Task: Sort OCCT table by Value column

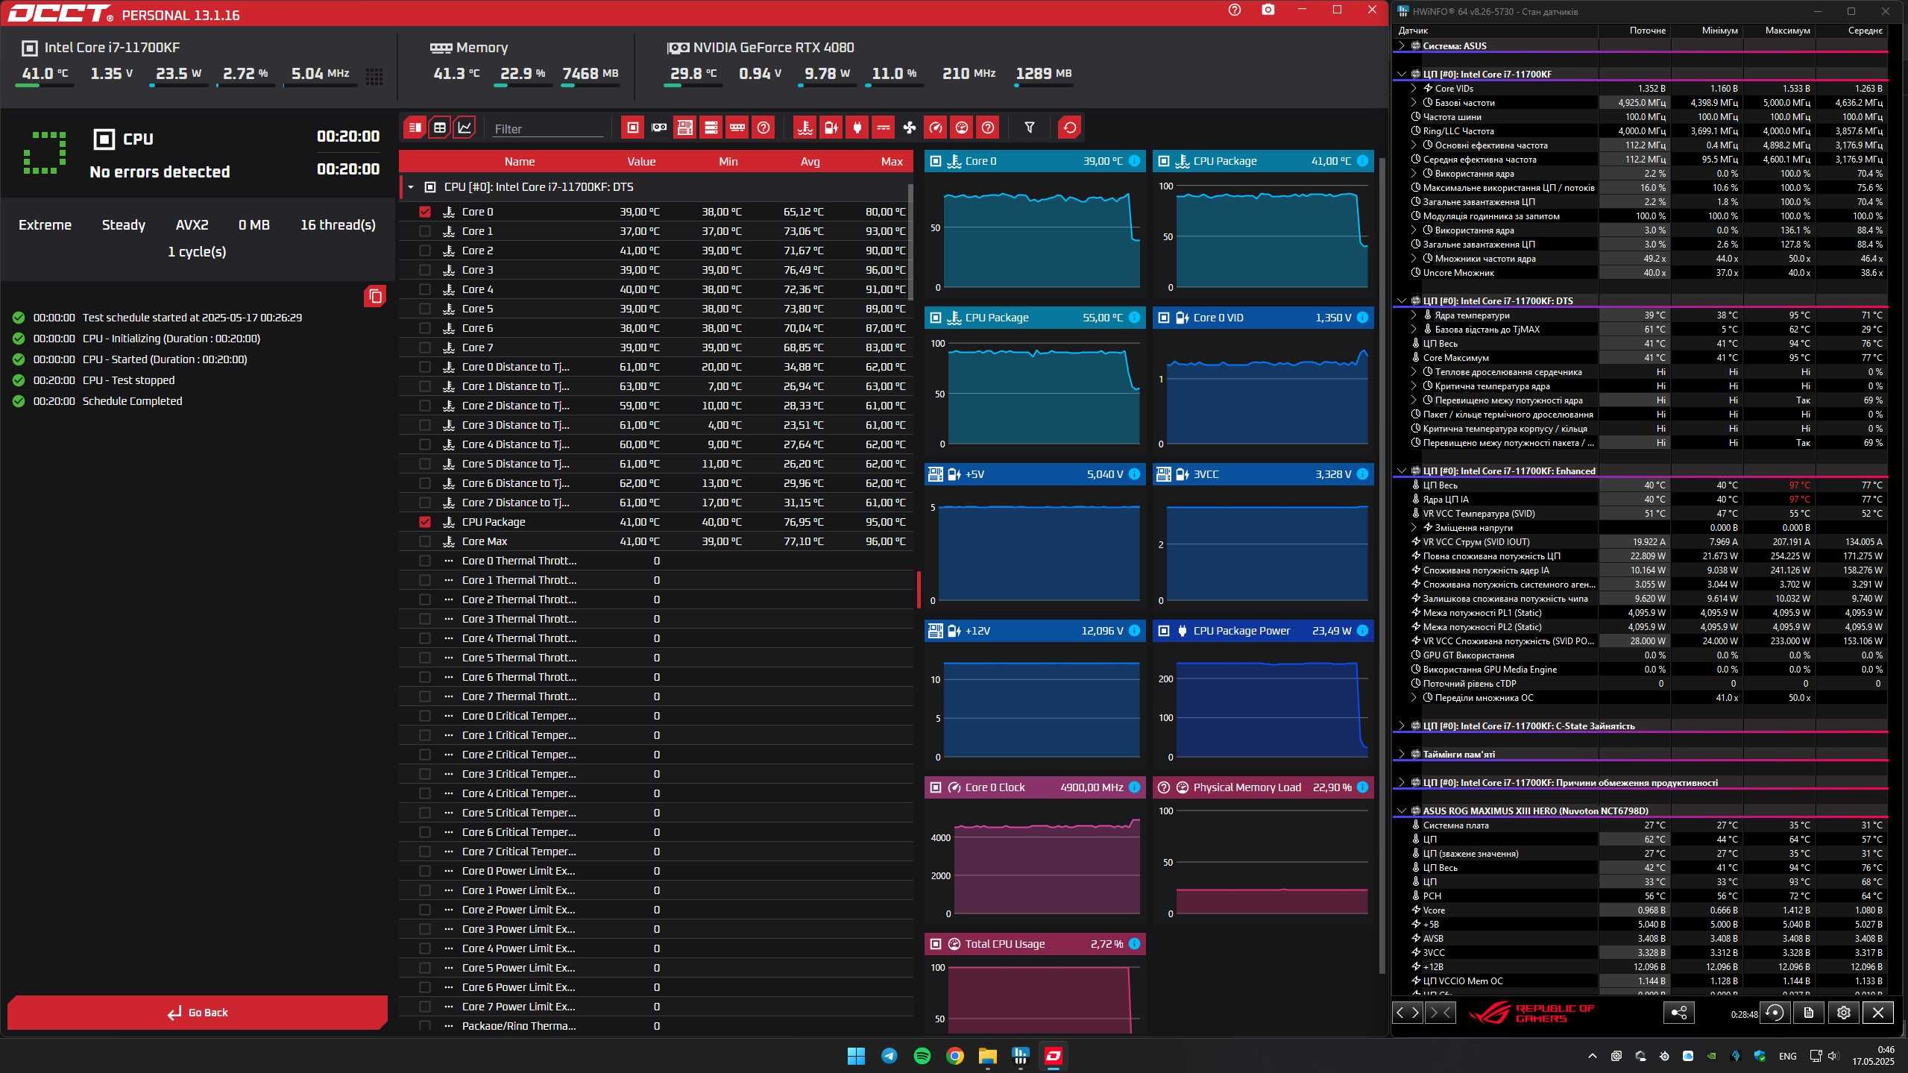Action: [641, 161]
